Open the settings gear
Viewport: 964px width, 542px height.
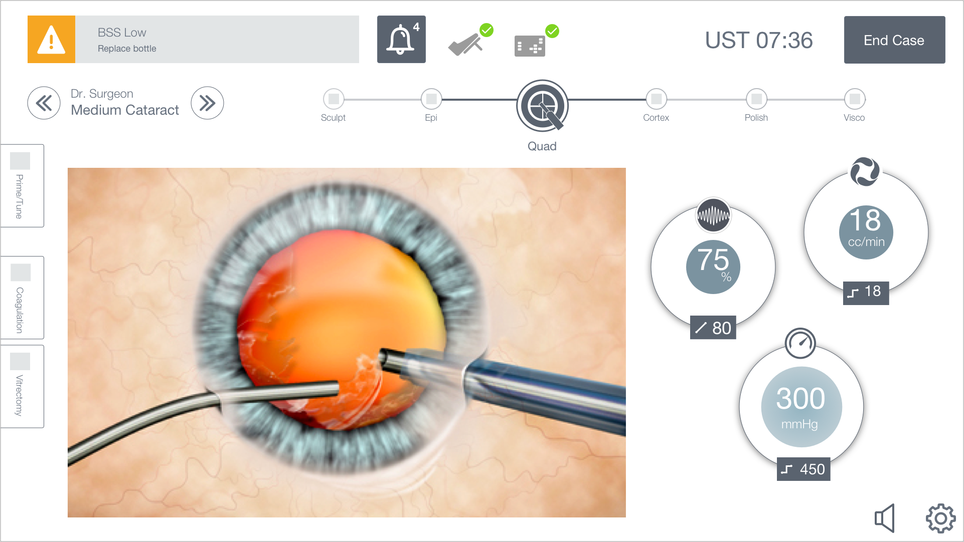click(x=940, y=518)
